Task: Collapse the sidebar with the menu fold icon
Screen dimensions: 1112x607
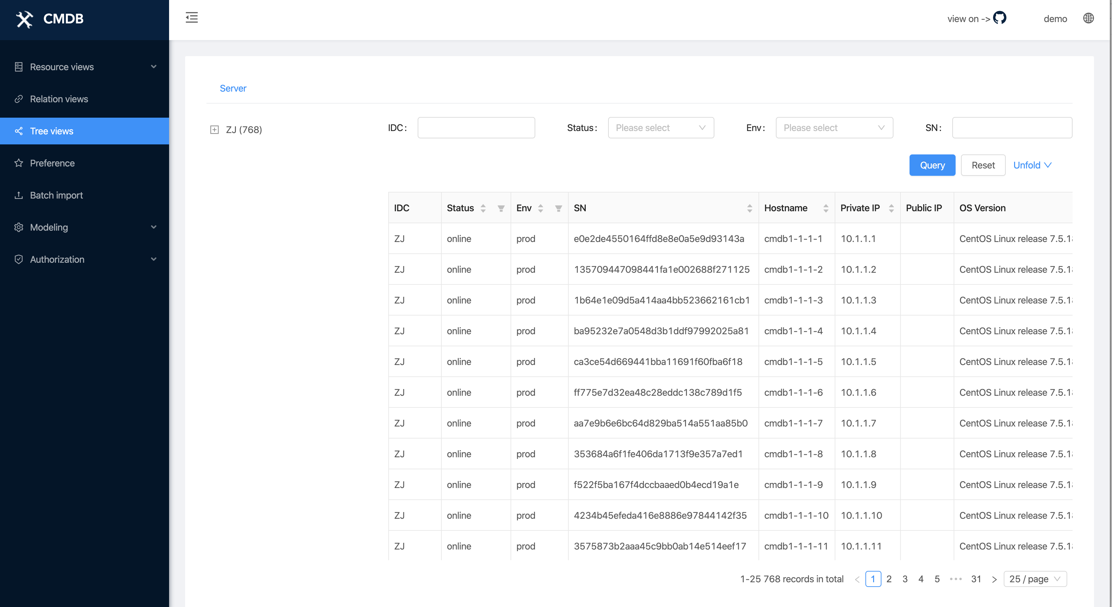Action: (192, 18)
